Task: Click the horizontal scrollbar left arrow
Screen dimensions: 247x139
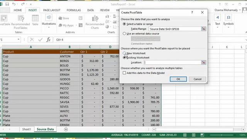Action: tap(154, 129)
